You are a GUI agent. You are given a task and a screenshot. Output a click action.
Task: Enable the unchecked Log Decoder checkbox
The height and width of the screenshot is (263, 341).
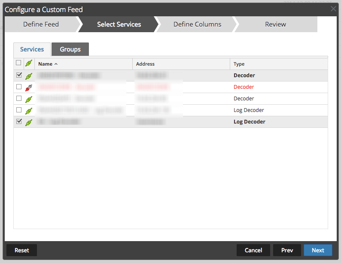click(x=18, y=110)
